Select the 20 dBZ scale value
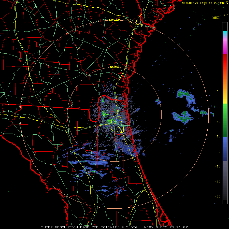The image size is (229, 229). coord(219,121)
